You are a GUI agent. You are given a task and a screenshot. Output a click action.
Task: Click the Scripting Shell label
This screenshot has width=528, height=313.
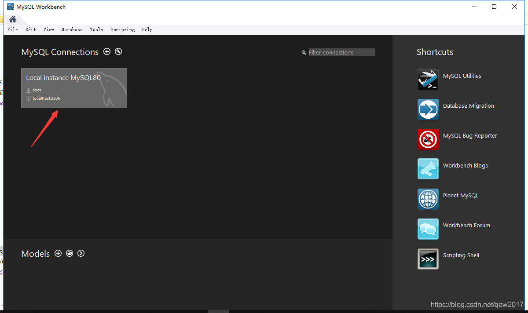pyautogui.click(x=461, y=255)
